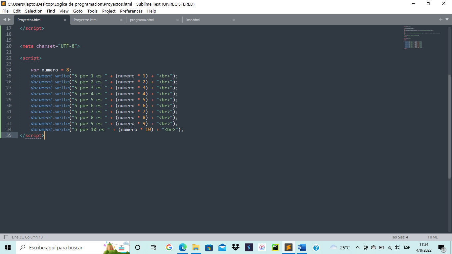This screenshot has width=452, height=254.
Task: Click closing script tag on line 17
Action: pos(32,28)
